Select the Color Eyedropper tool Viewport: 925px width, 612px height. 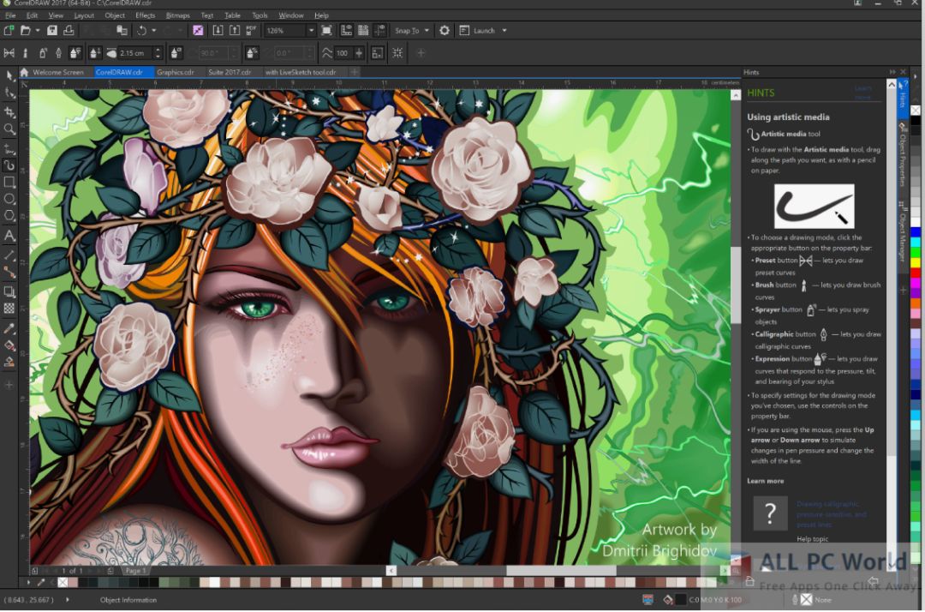tap(9, 328)
